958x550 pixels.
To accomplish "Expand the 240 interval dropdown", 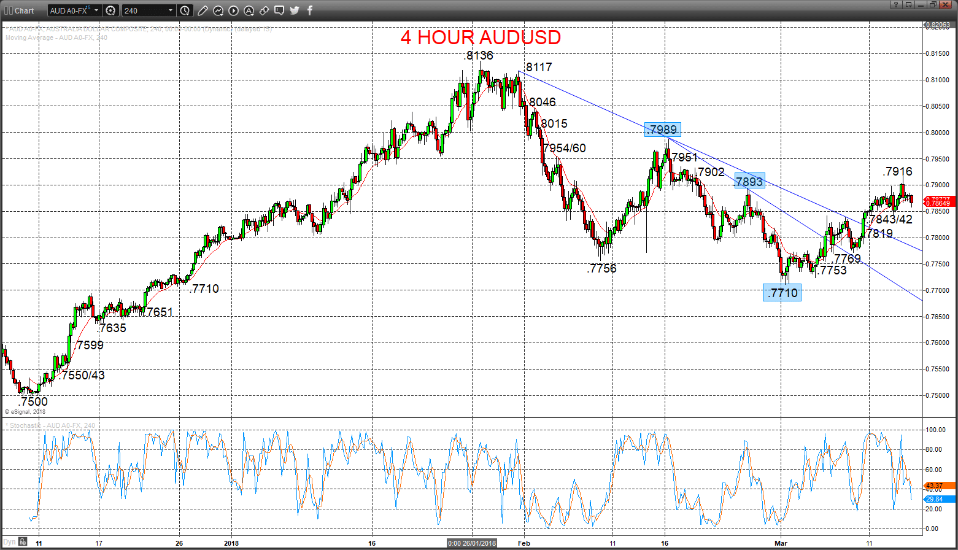I will (171, 10).
